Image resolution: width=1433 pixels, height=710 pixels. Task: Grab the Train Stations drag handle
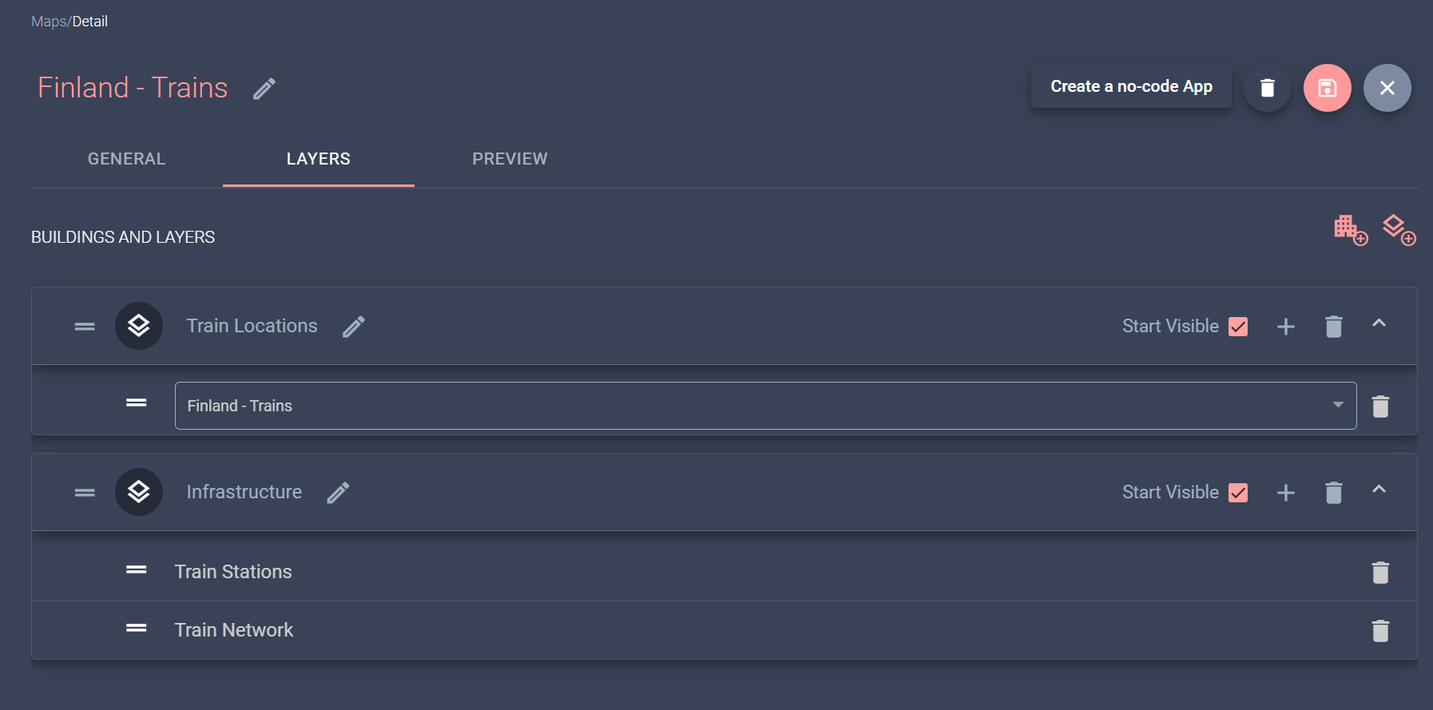point(136,570)
